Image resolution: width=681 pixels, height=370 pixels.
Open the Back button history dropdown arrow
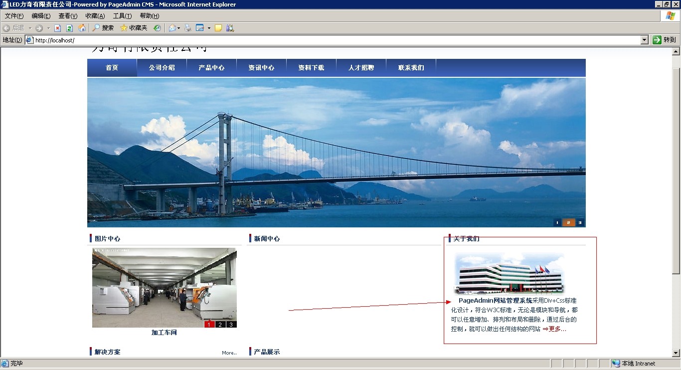[30, 28]
